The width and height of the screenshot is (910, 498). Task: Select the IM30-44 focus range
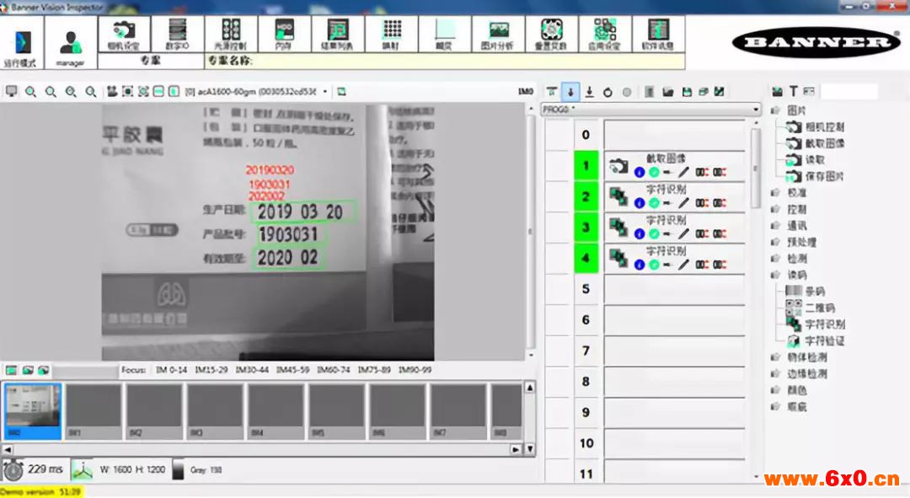(x=252, y=370)
